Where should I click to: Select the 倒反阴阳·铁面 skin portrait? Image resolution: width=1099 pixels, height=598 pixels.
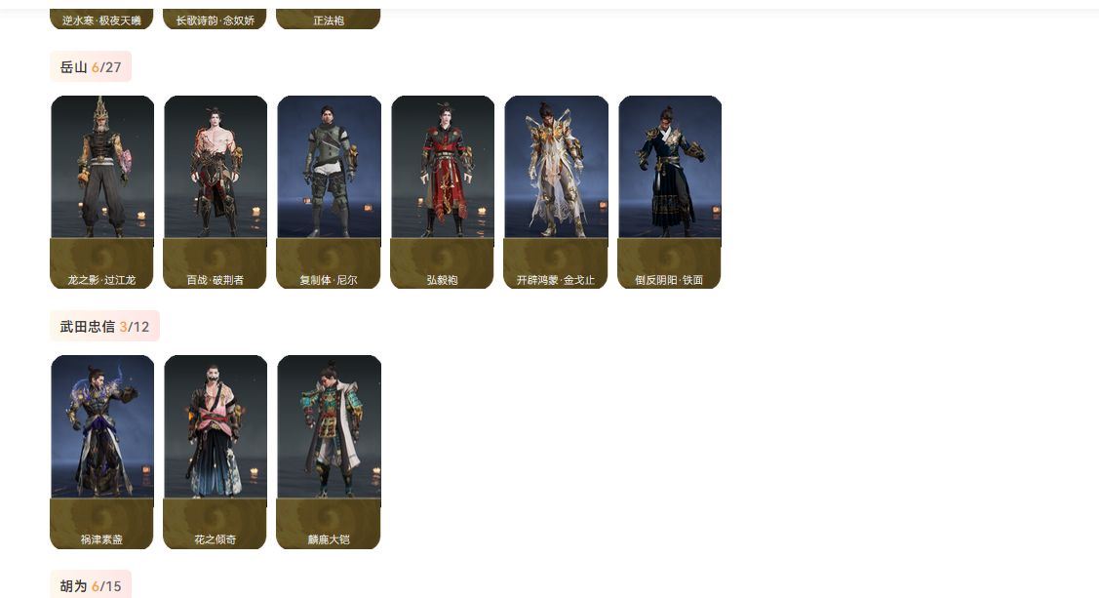click(670, 167)
